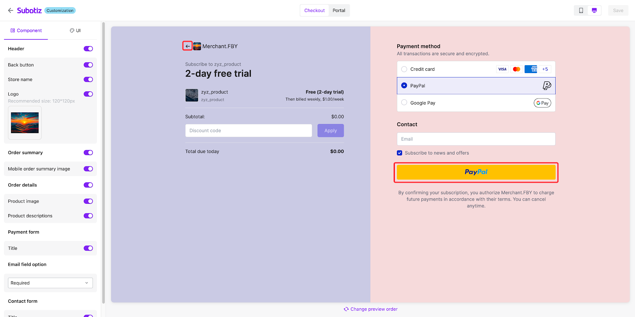Switch to the Portal tab
The height and width of the screenshot is (317, 635).
[x=339, y=10]
